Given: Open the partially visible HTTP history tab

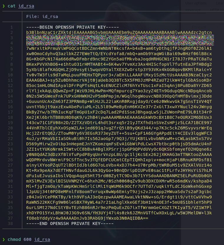Looking at the screenshot, I should pyautogui.click(x=216, y=10).
